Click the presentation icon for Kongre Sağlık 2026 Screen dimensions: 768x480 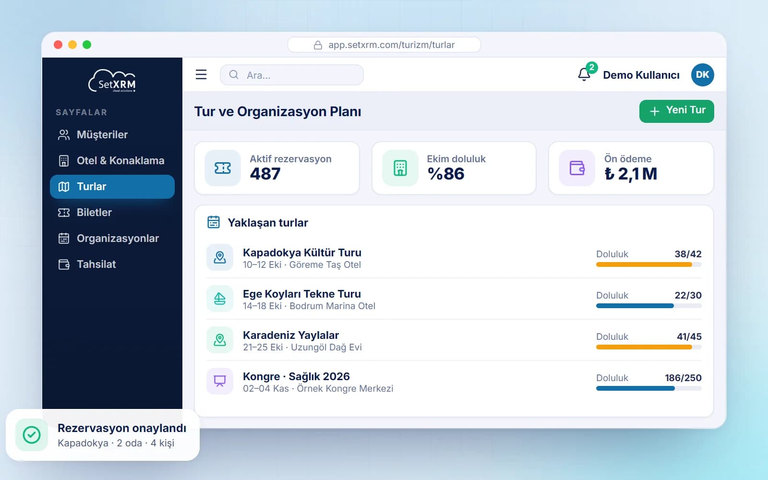click(x=220, y=381)
